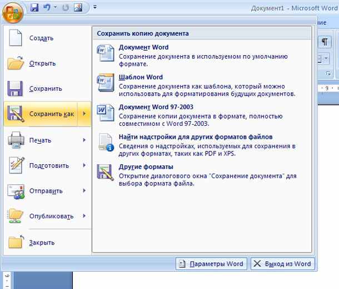Click network folder icon beside Опубликовать
339x289 pixels.
point(16,215)
